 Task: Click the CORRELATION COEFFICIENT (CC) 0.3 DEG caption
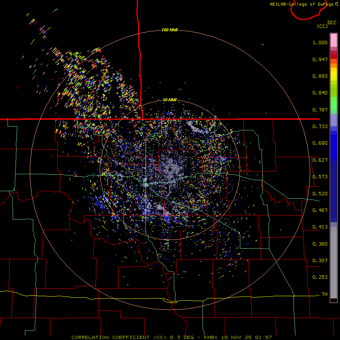134,337
